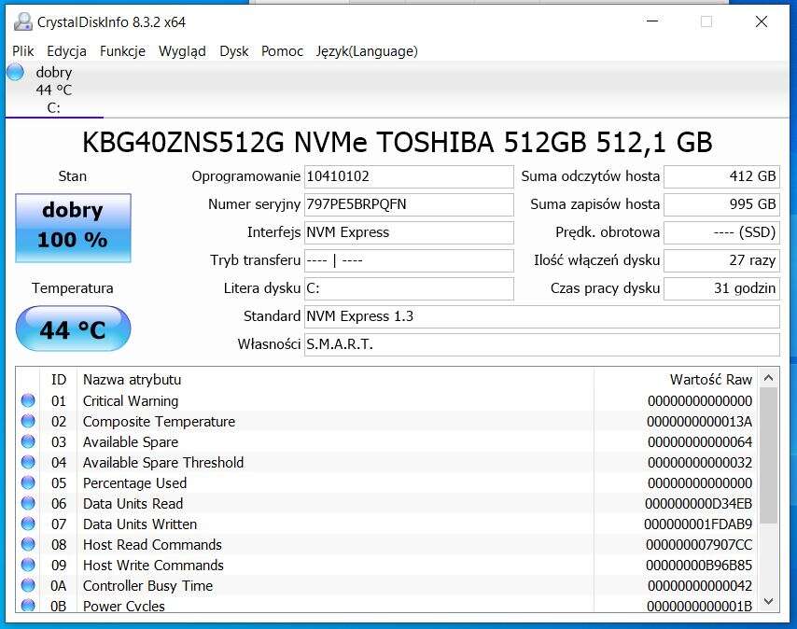Click the drive status circle above dobry

pyautogui.click(x=16, y=72)
